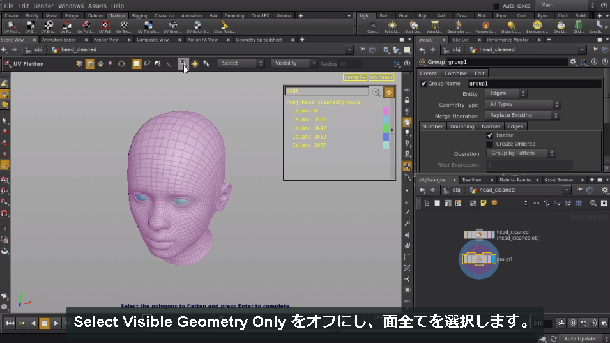
Task: Click the Clear Texture shelf tool
Action: point(224,26)
